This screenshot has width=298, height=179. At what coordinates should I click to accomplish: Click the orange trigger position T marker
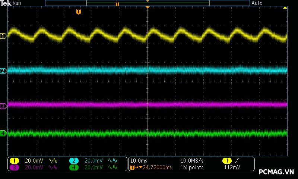(x=78, y=12)
